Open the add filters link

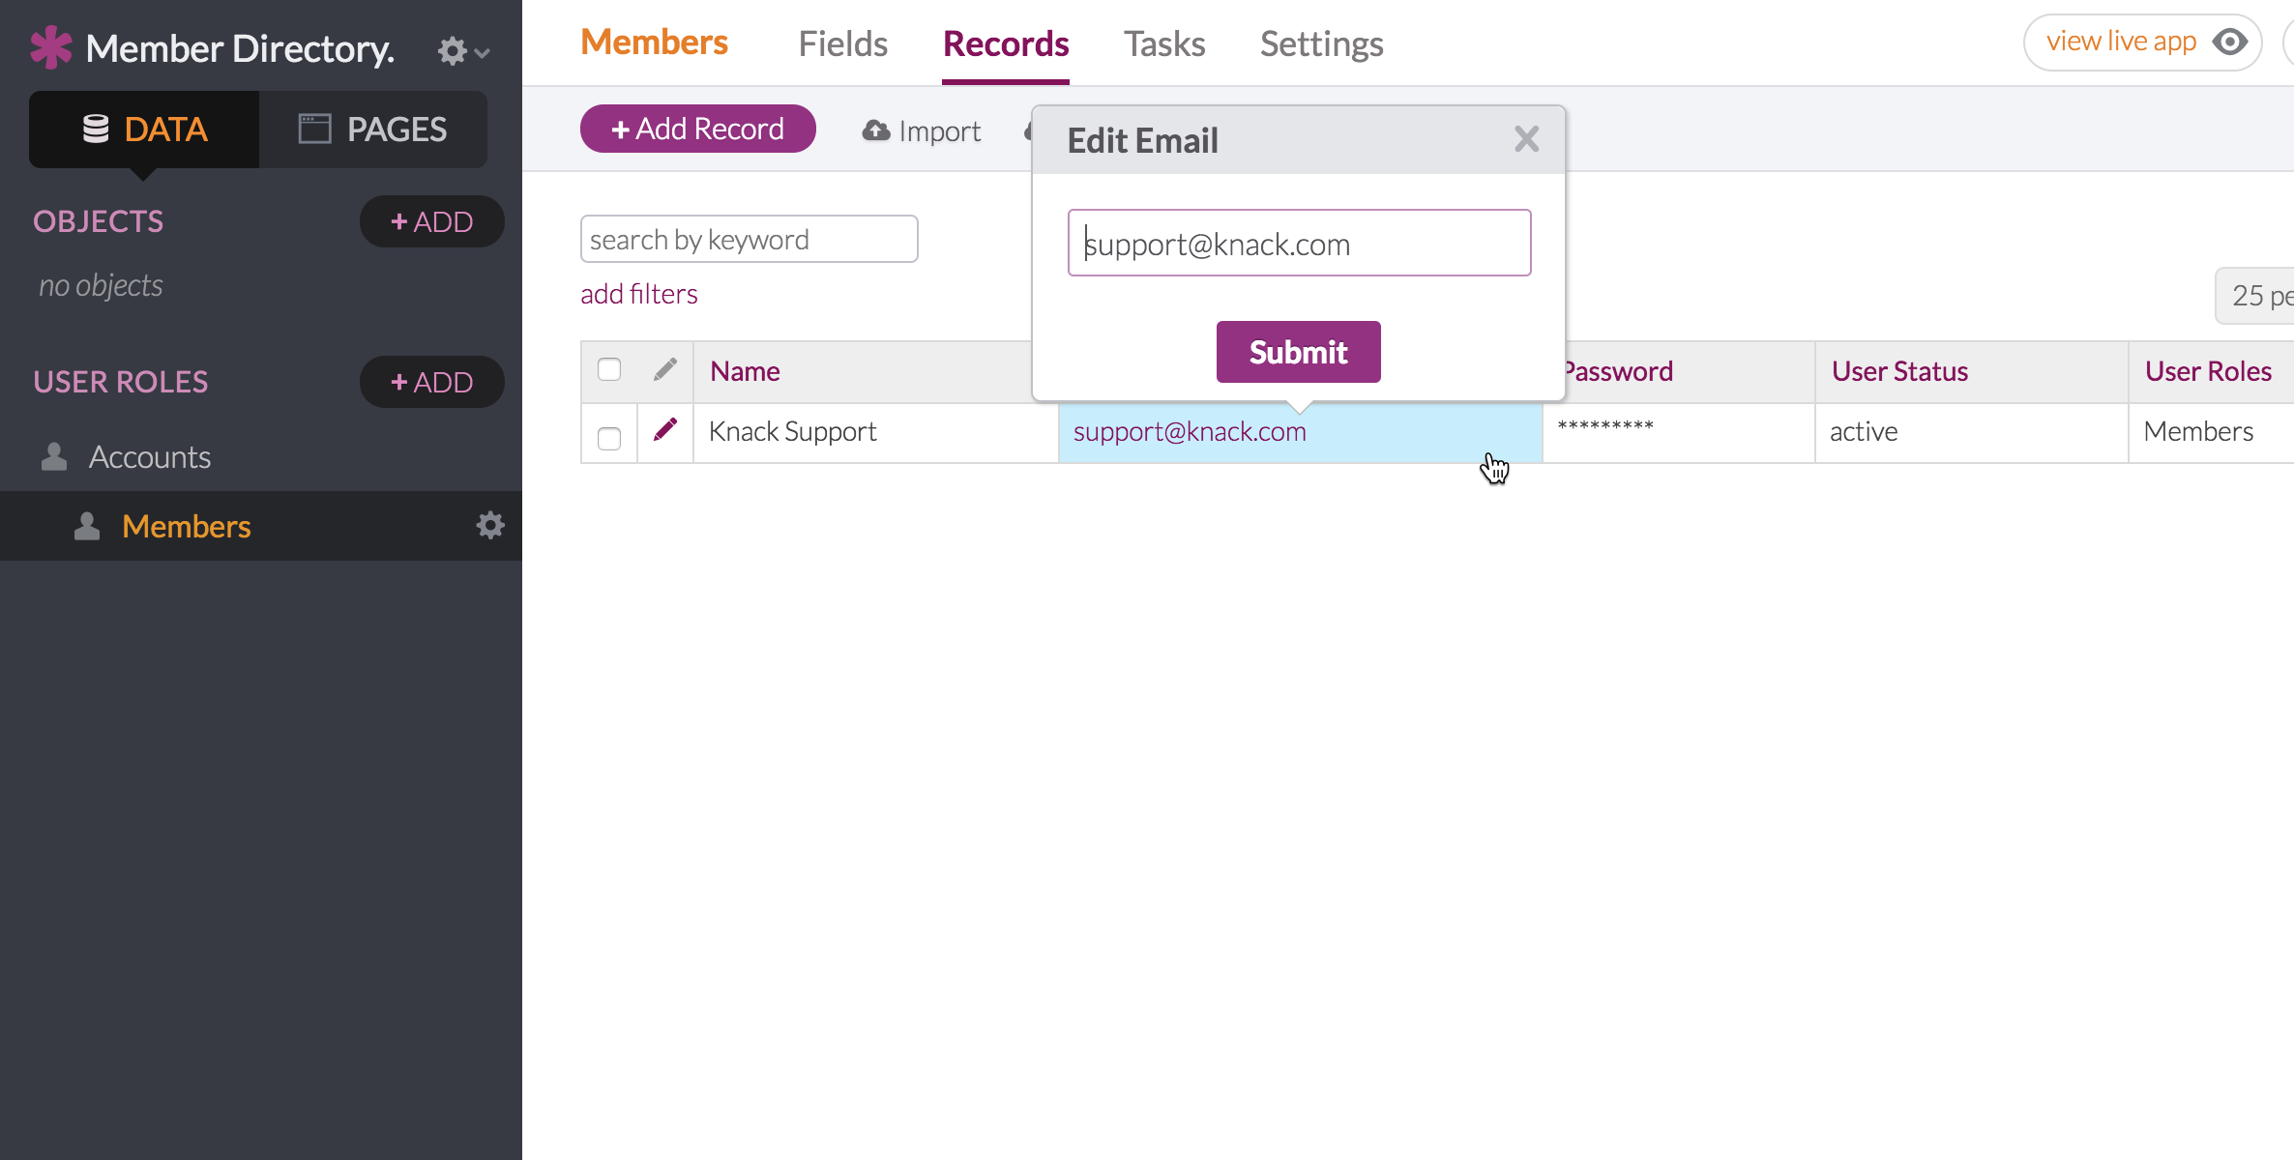[x=638, y=293]
